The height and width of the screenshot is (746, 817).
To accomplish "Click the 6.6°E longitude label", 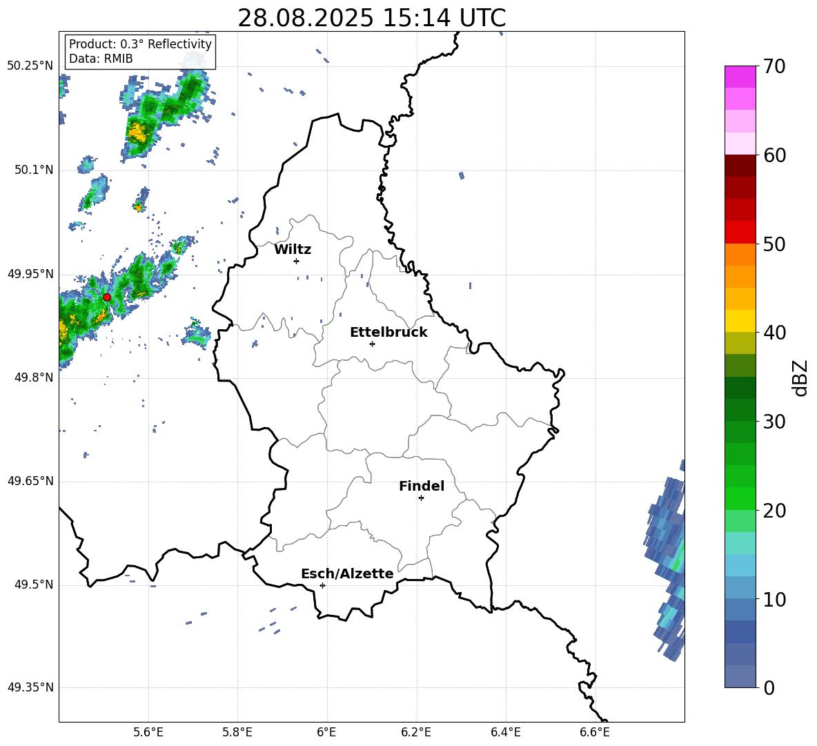I will tap(595, 732).
